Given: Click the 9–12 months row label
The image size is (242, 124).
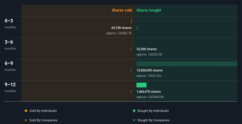Looking at the screenshot, I should 10,87.
